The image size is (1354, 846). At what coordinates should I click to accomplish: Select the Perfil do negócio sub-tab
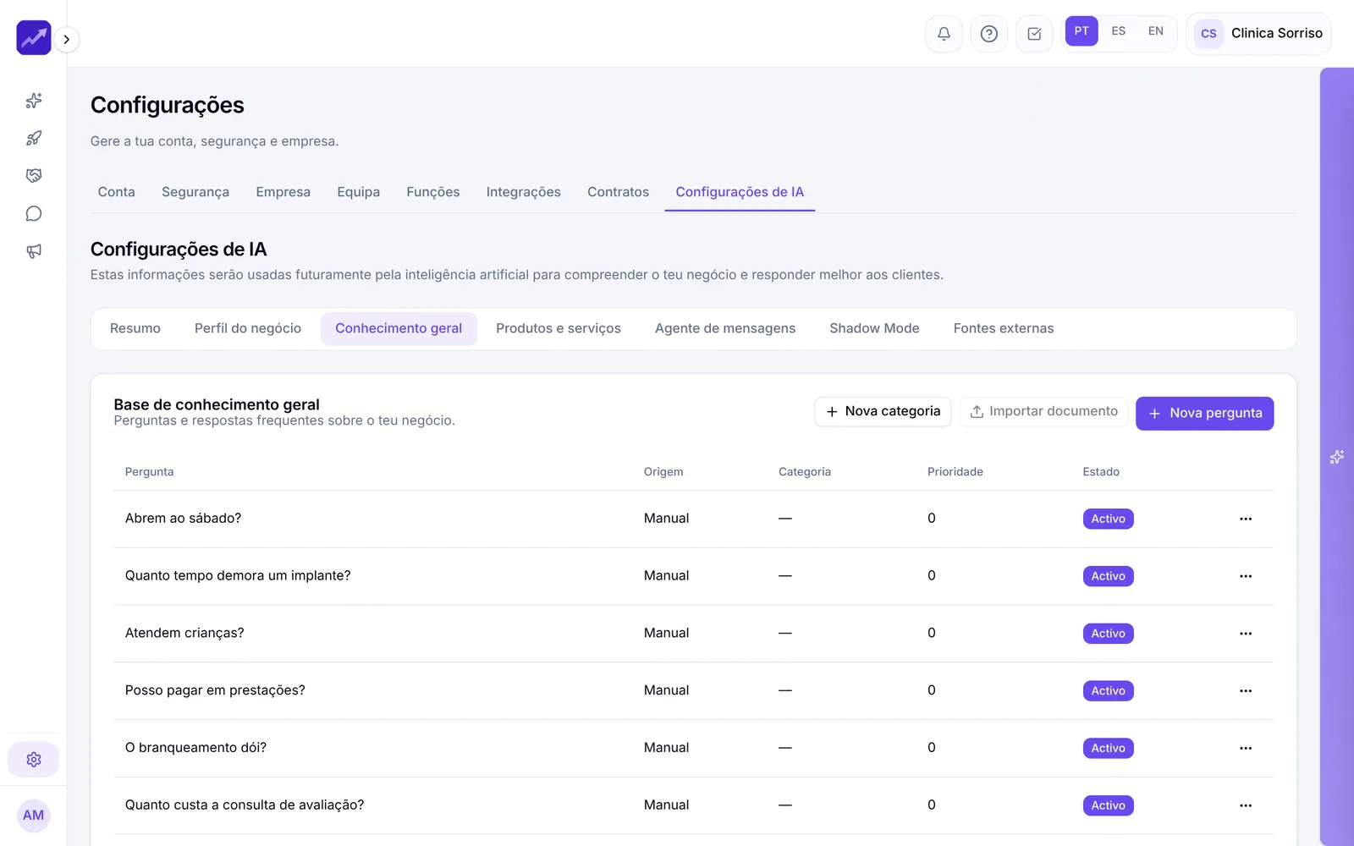pos(248,328)
